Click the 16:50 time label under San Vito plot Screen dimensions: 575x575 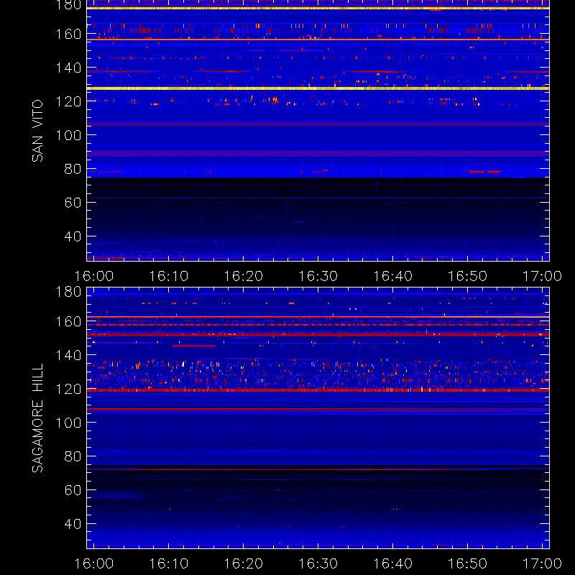point(468,276)
